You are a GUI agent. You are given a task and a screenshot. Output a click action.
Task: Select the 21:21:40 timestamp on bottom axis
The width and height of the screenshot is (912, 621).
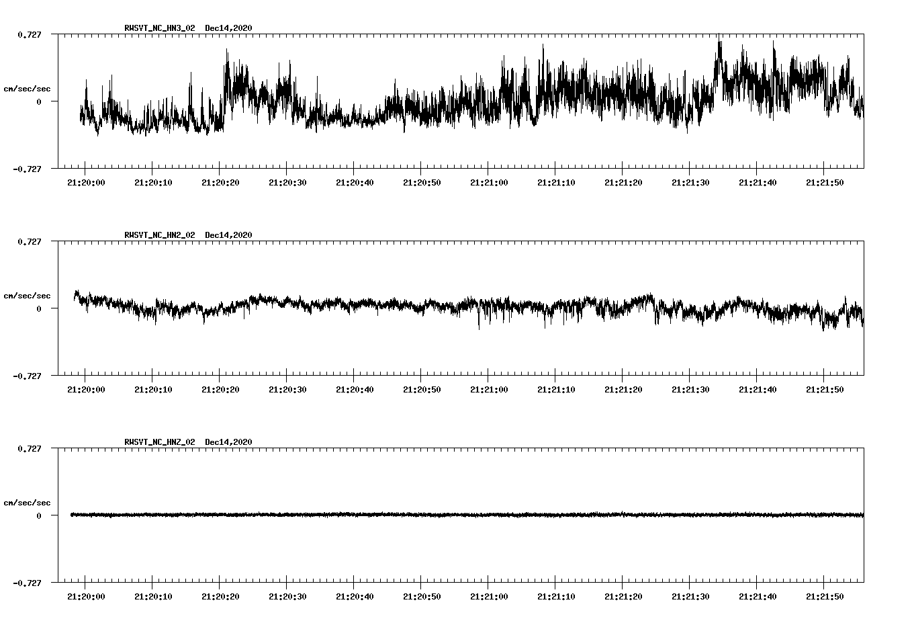coord(758,595)
